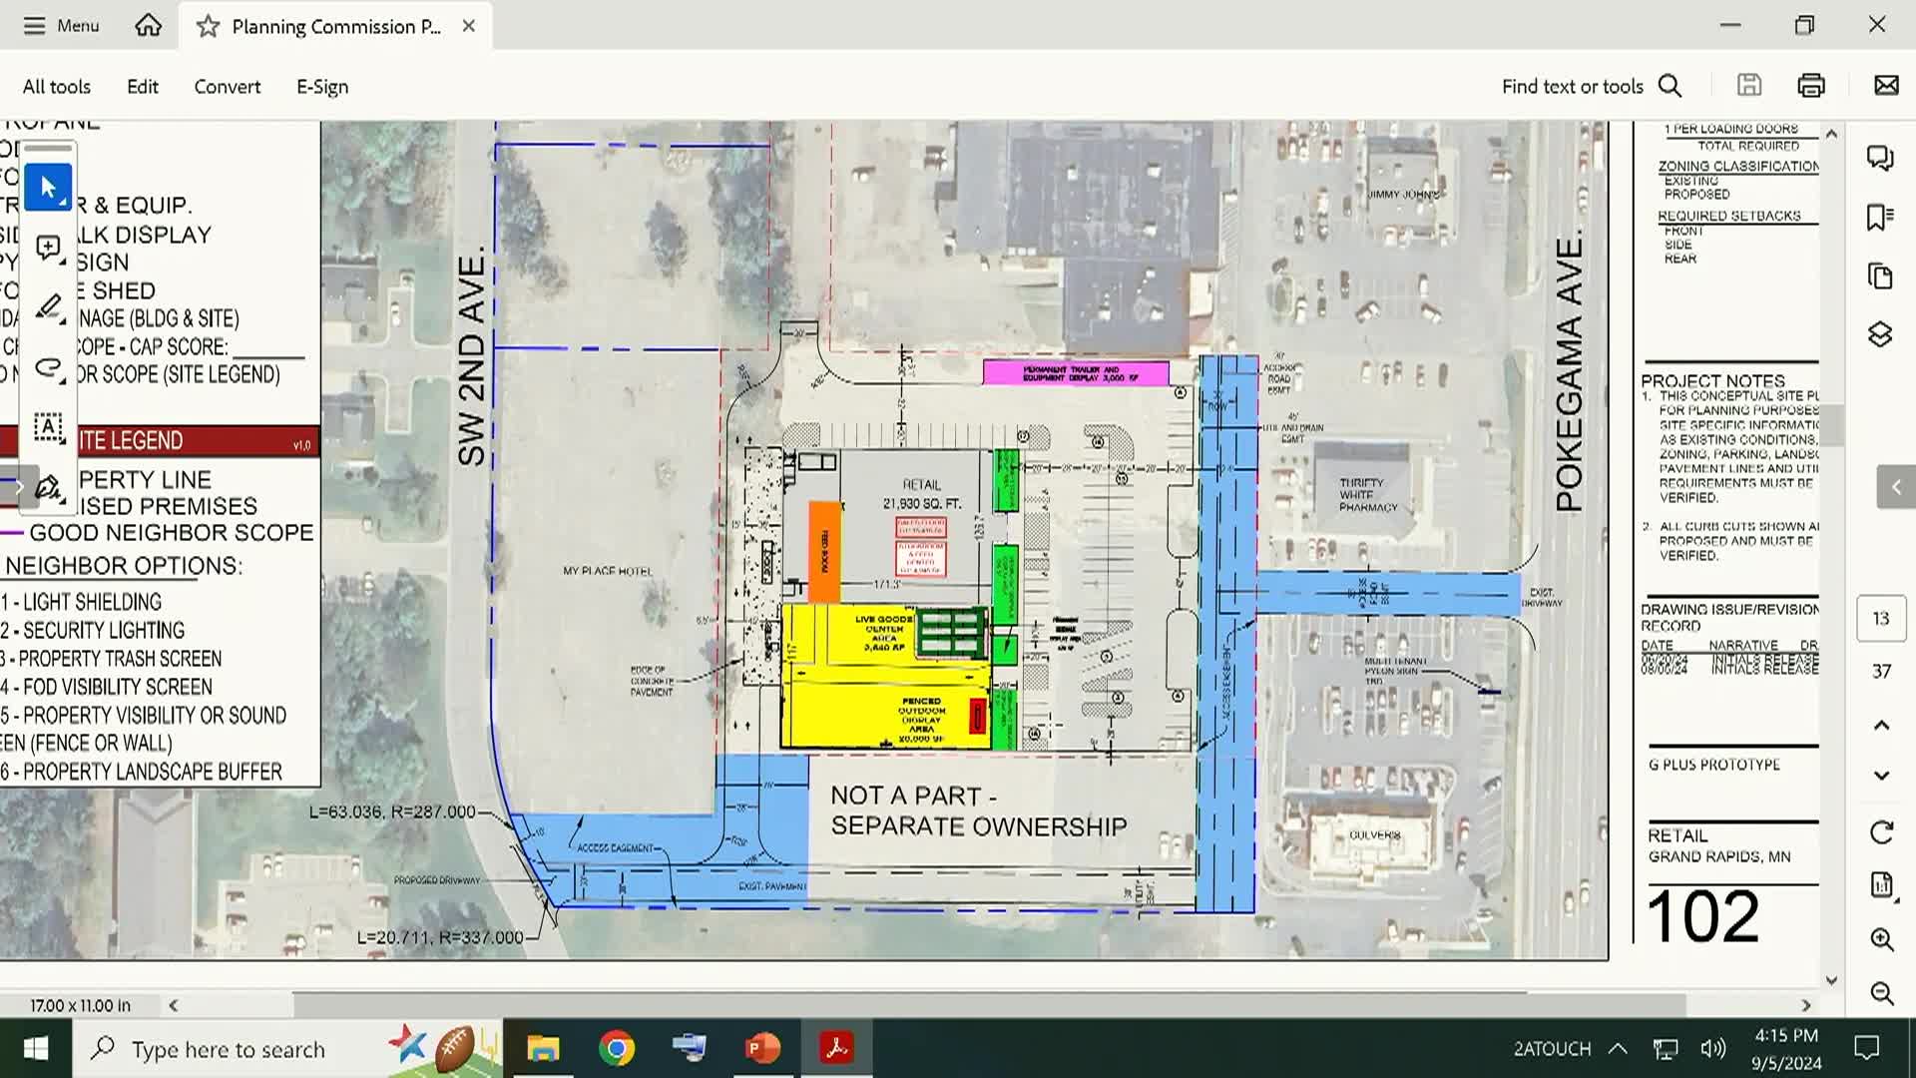Open PowerPoint from taskbar

[763, 1049]
